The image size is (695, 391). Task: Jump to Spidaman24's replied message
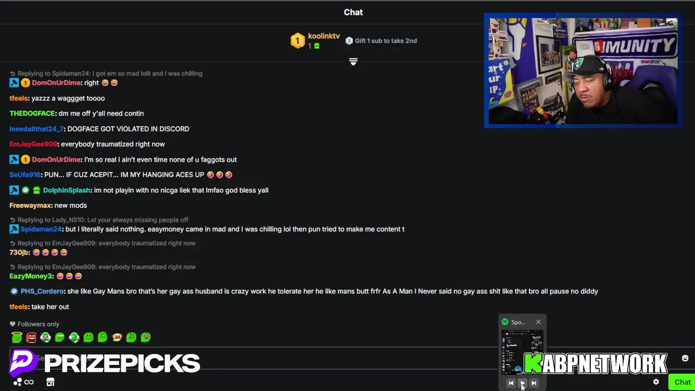[x=106, y=73]
